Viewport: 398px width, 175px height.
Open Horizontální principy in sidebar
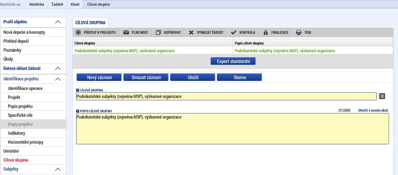point(33,142)
